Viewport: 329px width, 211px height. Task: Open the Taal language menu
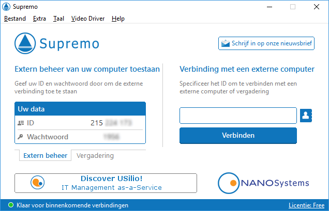coord(58,19)
